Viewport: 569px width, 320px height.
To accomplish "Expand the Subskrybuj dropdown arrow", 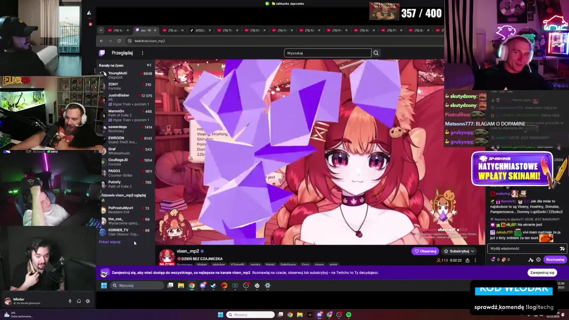I will click(x=472, y=251).
